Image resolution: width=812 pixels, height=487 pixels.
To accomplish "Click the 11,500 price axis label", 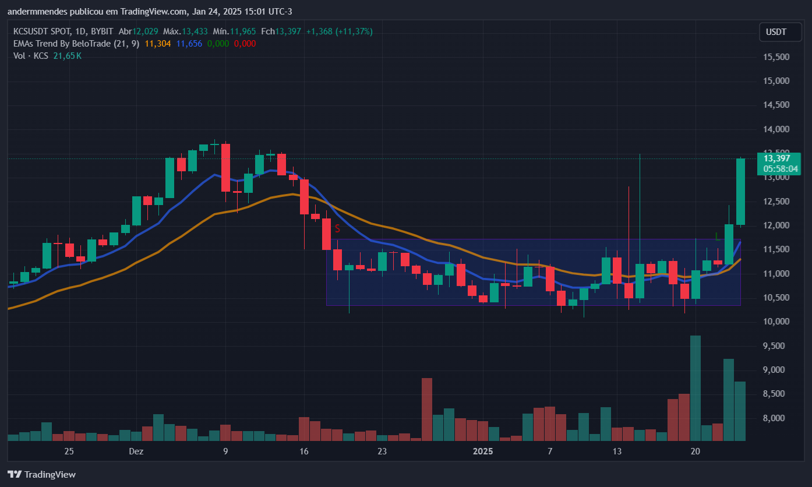I will tap(776, 249).
